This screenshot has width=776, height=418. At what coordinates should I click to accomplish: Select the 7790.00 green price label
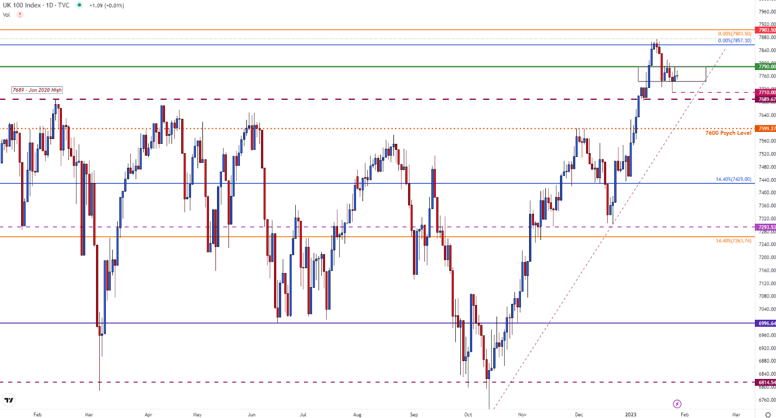pos(766,66)
